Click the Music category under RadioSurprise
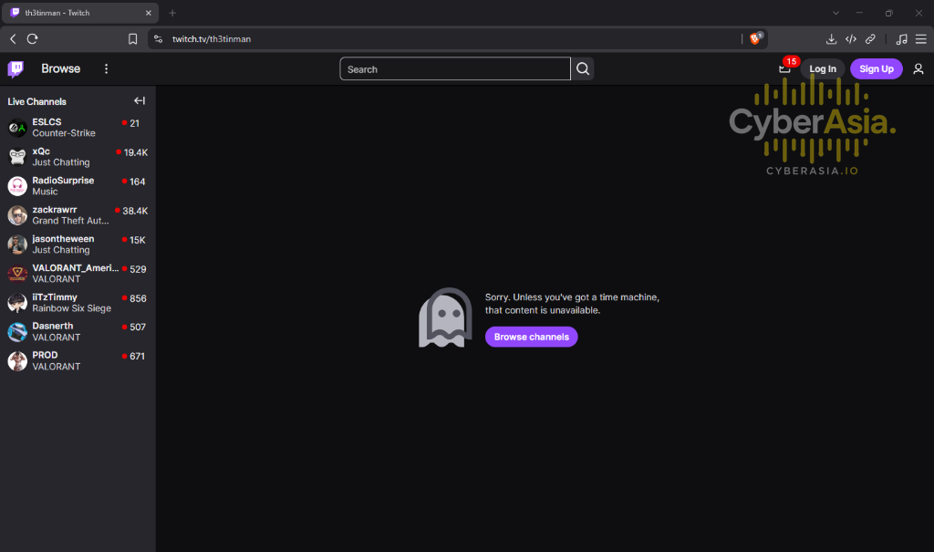934x552 pixels. pyautogui.click(x=45, y=192)
